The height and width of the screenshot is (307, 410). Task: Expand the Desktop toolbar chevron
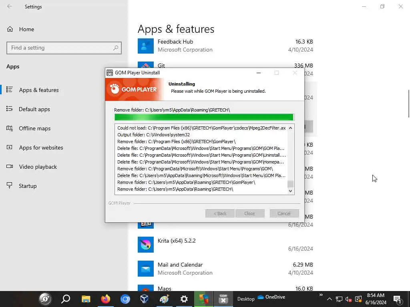click(321, 295)
